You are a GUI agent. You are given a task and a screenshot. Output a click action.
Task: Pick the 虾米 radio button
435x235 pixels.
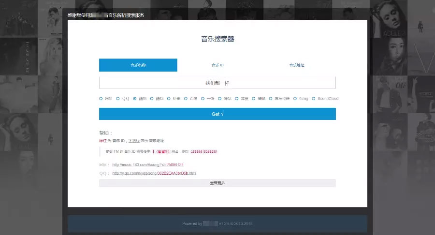click(169, 98)
